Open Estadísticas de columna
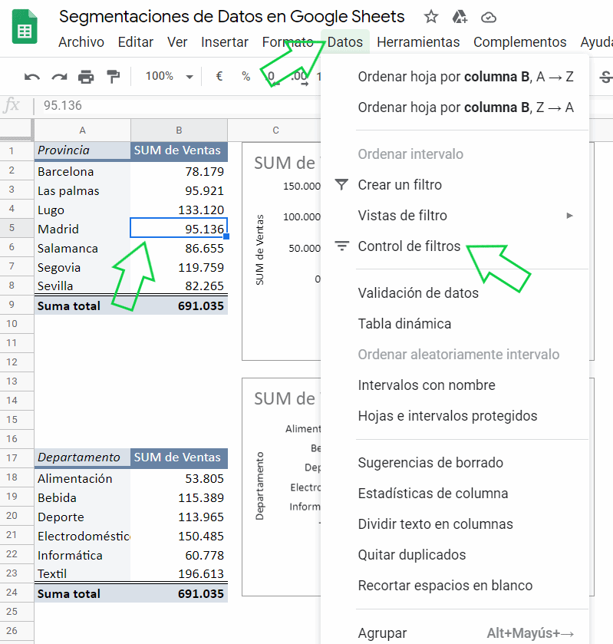Screen dimensions: 613x644 point(455,494)
